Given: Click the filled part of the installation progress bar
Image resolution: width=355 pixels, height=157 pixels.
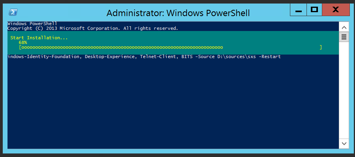Looking at the screenshot, I should [x=122, y=47].
